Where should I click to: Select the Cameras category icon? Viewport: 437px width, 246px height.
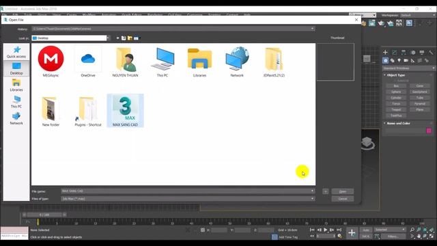pyautogui.click(x=406, y=60)
